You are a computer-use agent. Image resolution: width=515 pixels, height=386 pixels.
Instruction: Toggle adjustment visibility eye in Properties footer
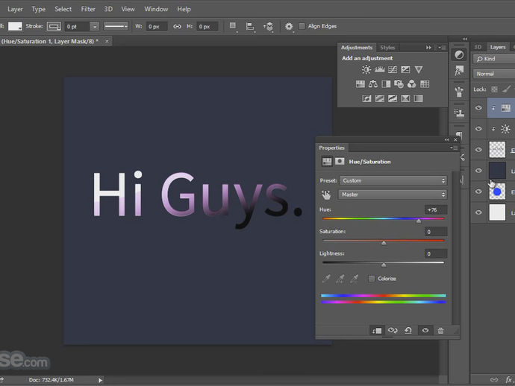point(425,330)
